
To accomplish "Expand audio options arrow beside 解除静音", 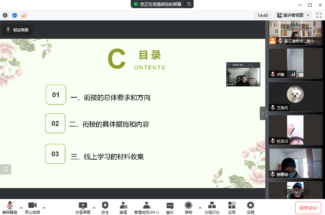I will click(x=21, y=208).
